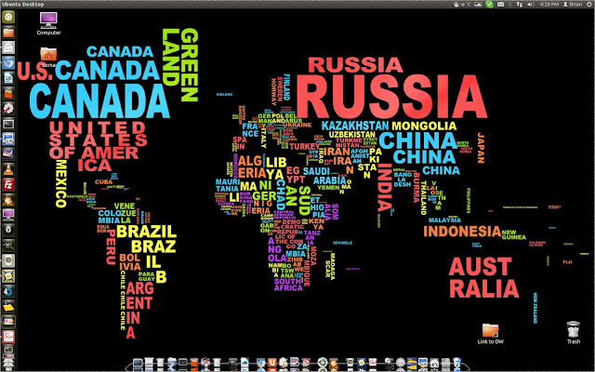Click the orange U icon in the bottom dock
This screenshot has height=372, width=595.
[271, 364]
